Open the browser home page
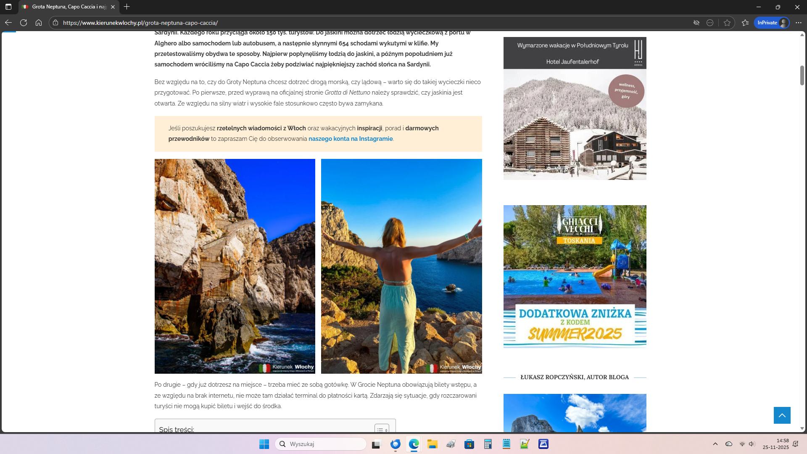The width and height of the screenshot is (807, 454). tap(39, 23)
